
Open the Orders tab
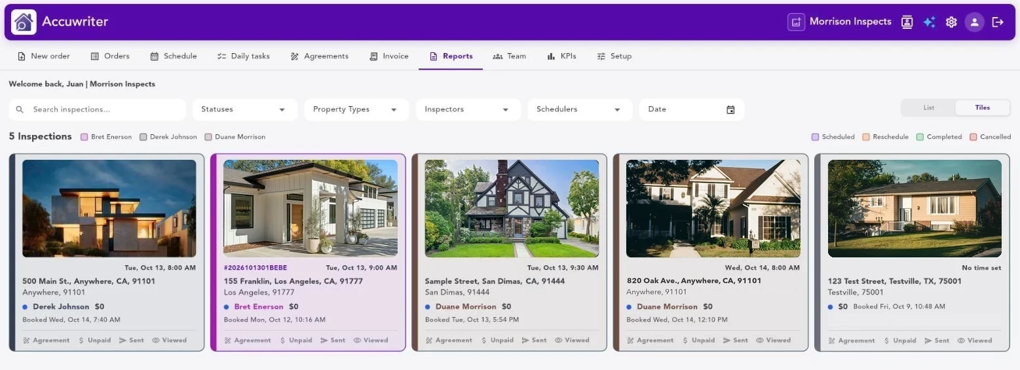[x=110, y=56]
